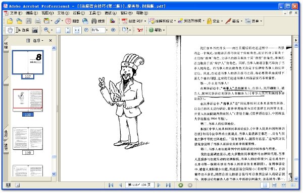The image size is (303, 193).
Task: Open the zoom percentage dropdown arrow
Action: (x=107, y=30)
